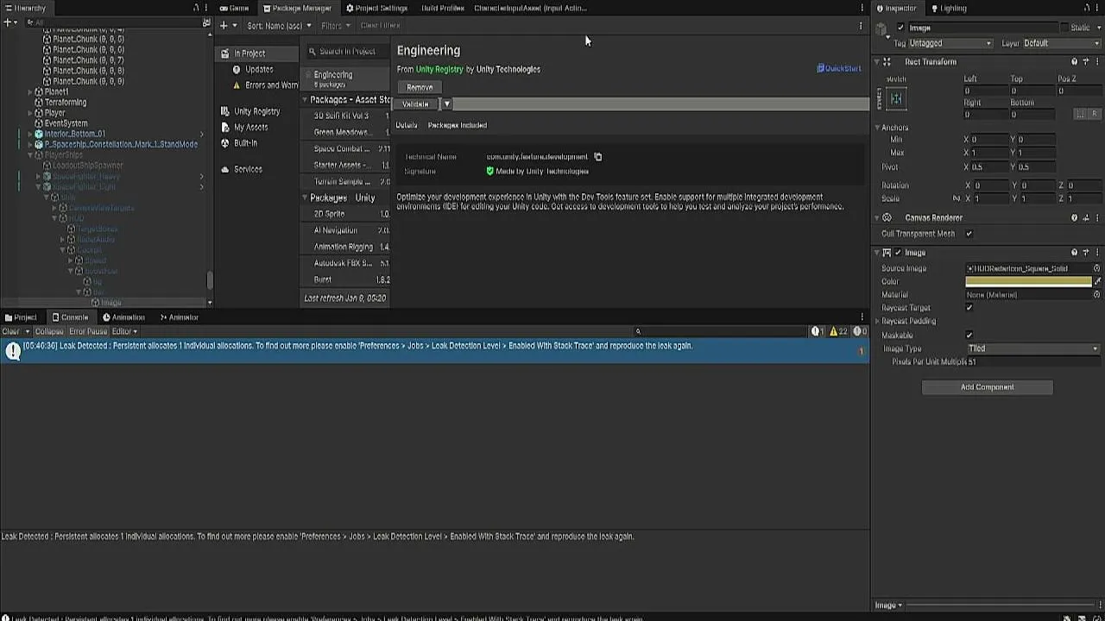Switch to the Lighting tab

[948, 8]
